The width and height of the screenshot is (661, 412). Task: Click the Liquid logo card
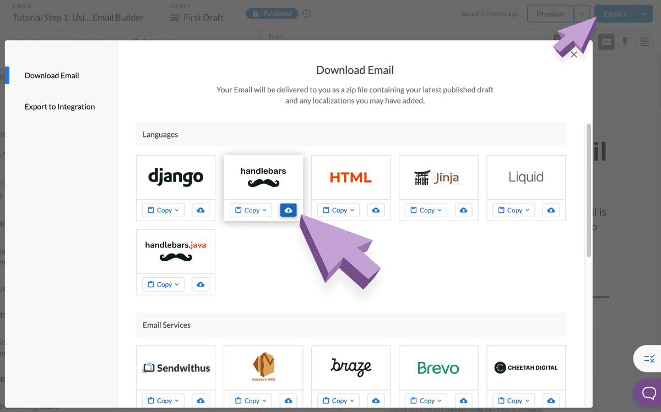pyautogui.click(x=526, y=177)
